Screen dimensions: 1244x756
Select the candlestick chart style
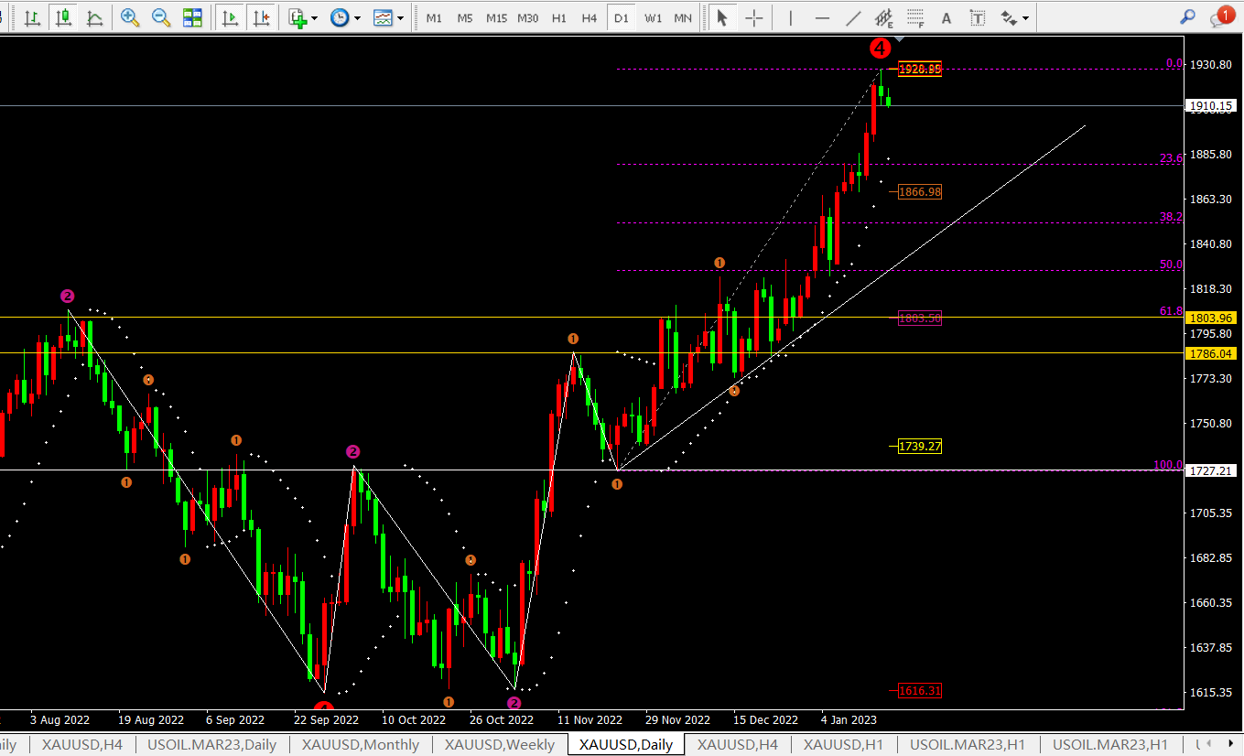tap(63, 17)
